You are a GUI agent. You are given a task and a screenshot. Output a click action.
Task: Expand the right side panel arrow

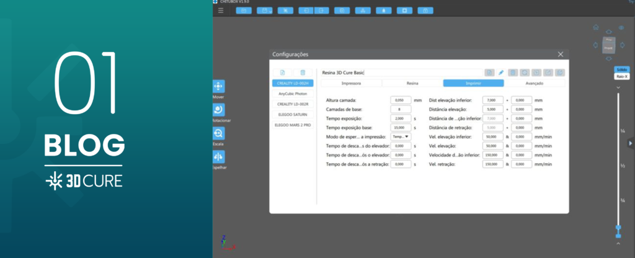pos(631,143)
